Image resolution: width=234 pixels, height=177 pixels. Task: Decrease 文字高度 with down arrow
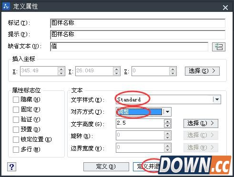[x=167, y=126]
